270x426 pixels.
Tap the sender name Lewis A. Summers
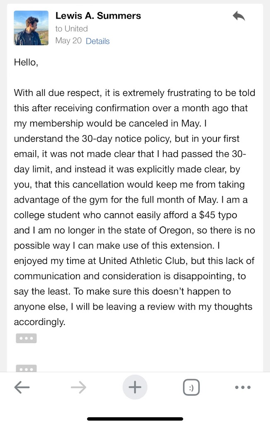click(98, 16)
